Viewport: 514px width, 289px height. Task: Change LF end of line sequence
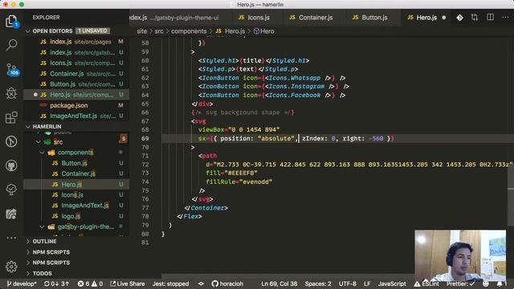click(x=367, y=283)
